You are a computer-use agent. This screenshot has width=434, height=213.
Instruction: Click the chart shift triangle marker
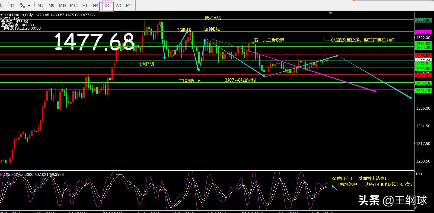coord(330,13)
